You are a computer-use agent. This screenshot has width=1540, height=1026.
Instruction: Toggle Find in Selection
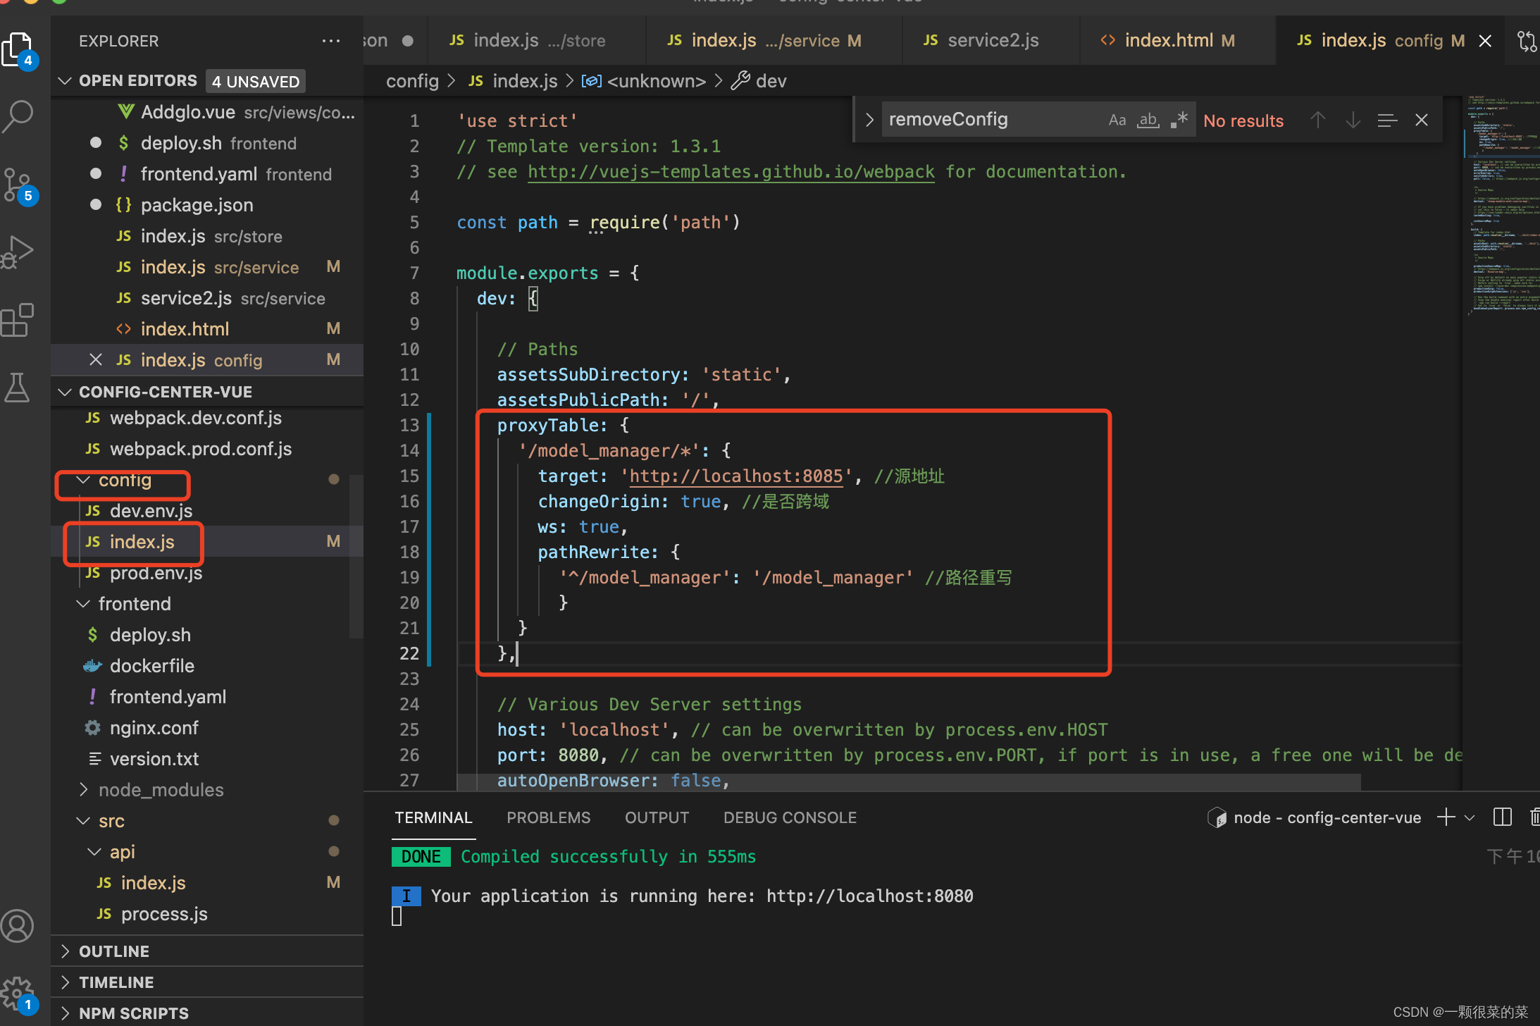(1387, 120)
